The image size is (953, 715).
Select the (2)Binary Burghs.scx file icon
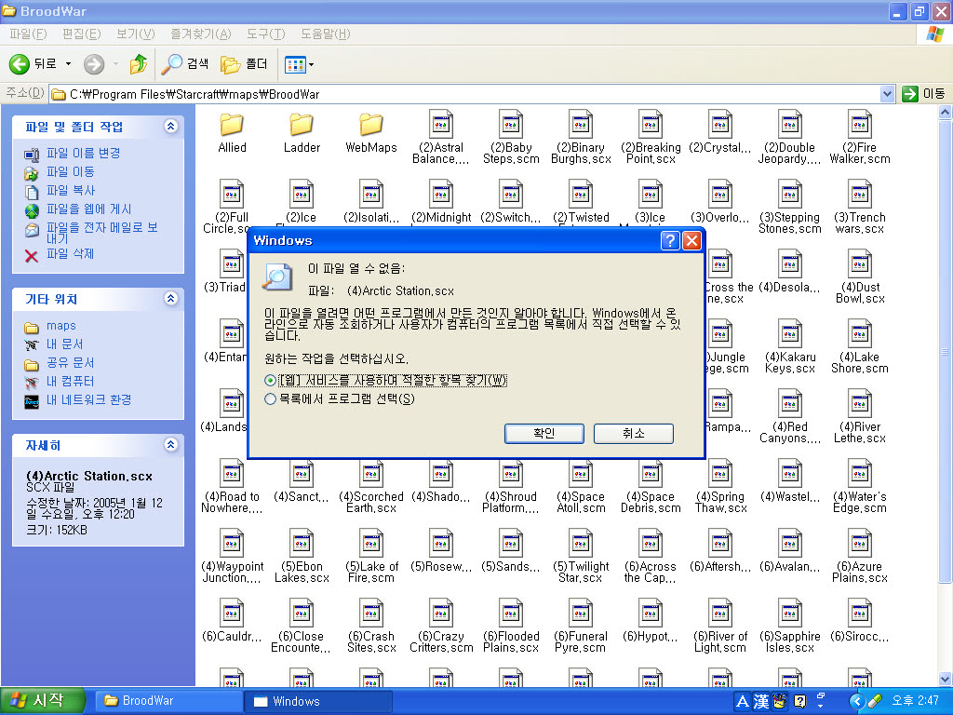pos(581,125)
